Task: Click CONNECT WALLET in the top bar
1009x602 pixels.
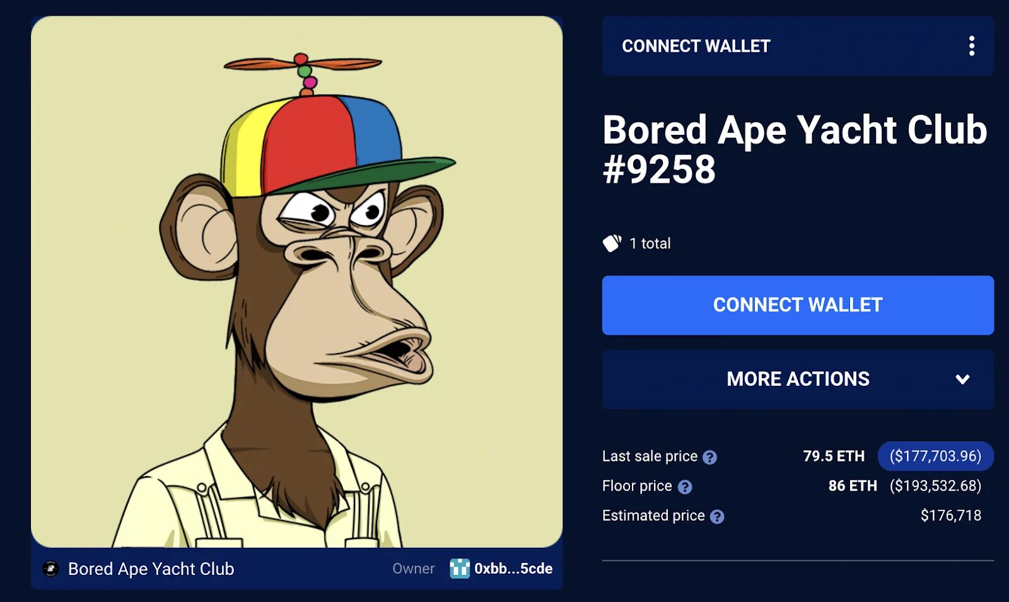Action: (x=696, y=46)
